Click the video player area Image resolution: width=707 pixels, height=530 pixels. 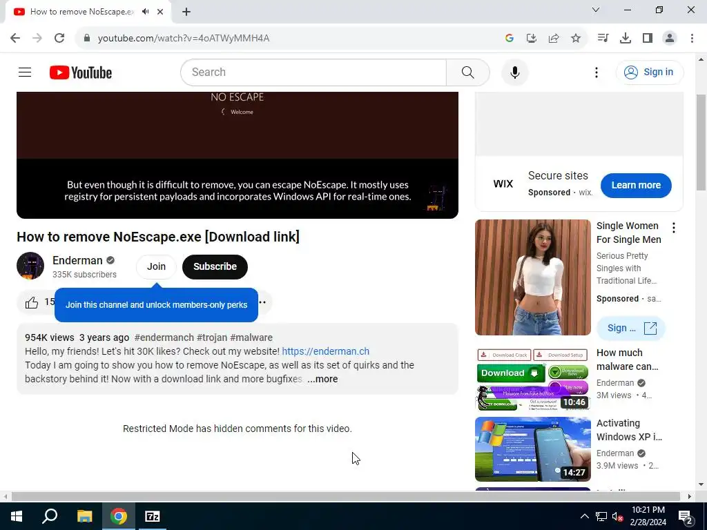coord(238,155)
